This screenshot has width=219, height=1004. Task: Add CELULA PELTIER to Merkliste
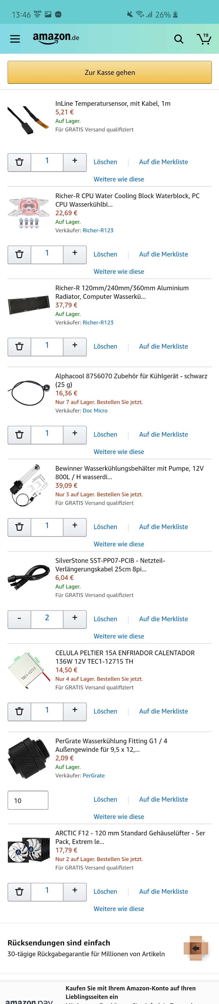(x=164, y=711)
